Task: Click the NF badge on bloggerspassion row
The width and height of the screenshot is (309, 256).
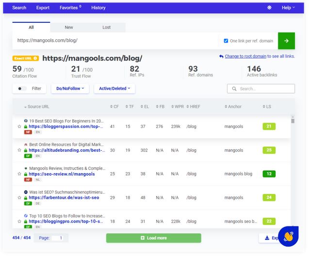Action: (28, 132)
